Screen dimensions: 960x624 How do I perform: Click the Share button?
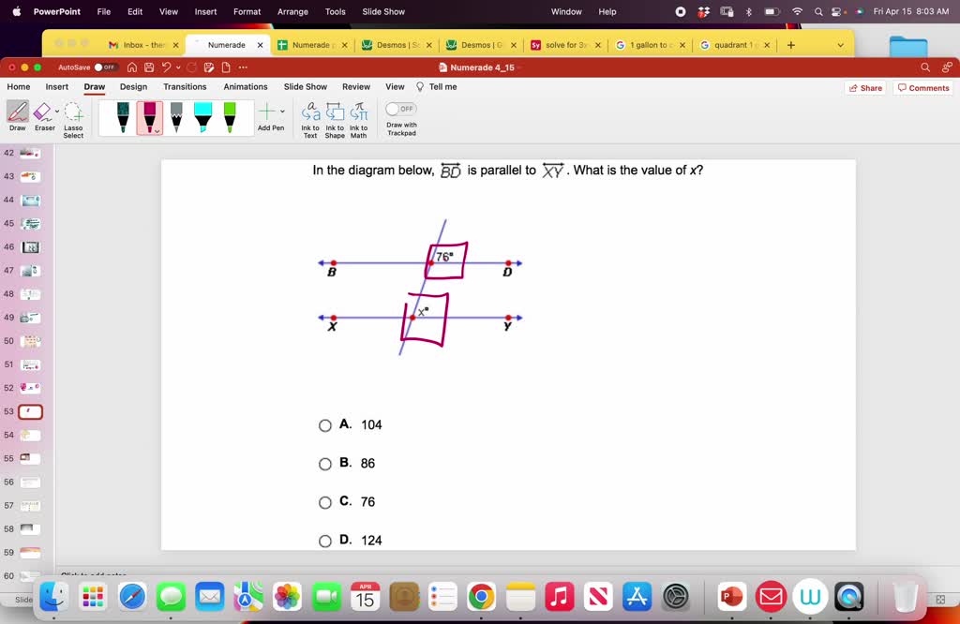point(863,86)
